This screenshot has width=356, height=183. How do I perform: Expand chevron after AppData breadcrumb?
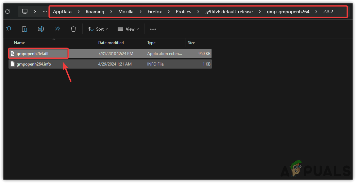coord(79,12)
